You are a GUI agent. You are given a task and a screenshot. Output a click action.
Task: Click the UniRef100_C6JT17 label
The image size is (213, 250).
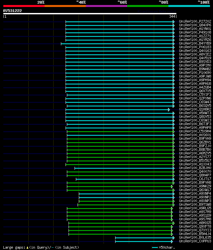click(x=195, y=179)
